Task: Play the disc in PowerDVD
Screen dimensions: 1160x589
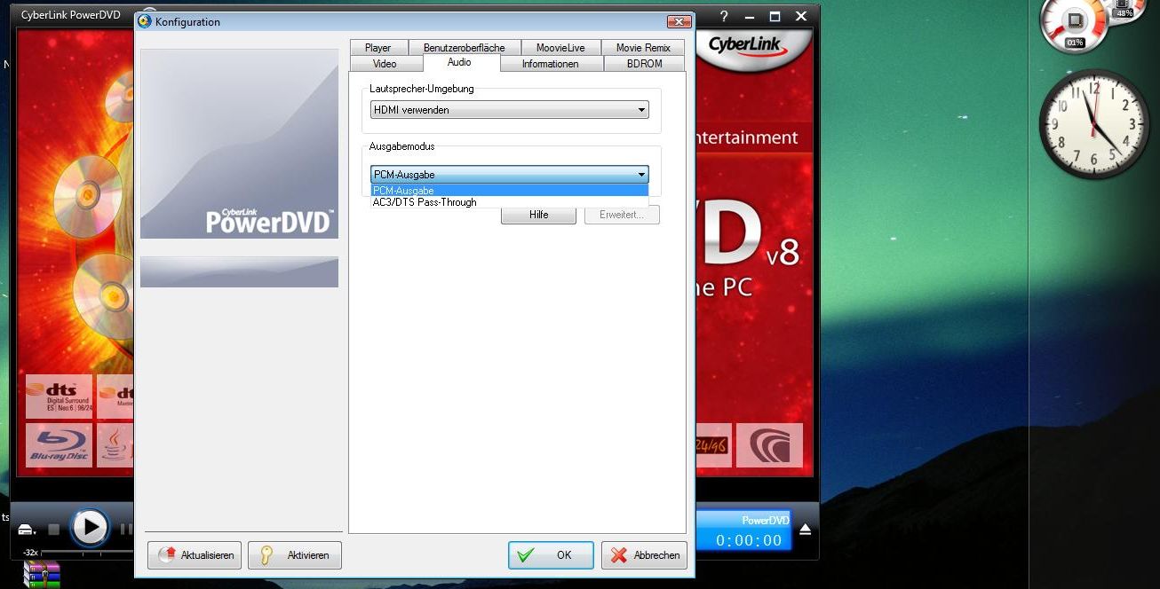Action: (x=90, y=527)
